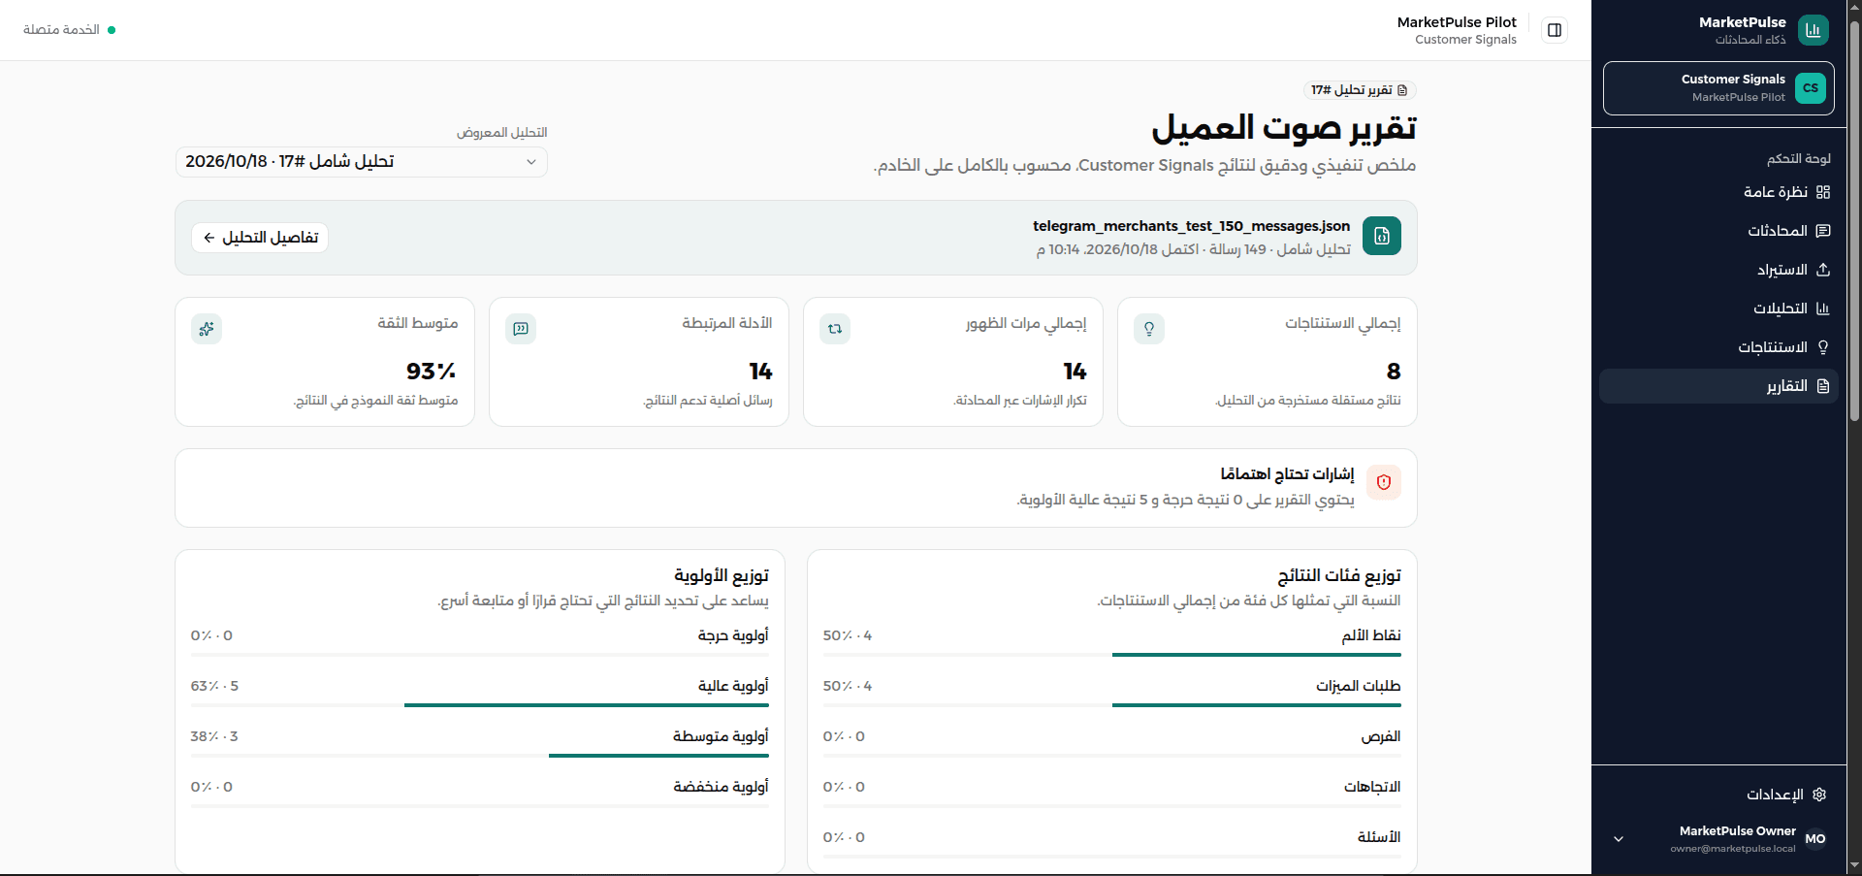Open the التحليل المعروض analysis dropdown
This screenshot has width=1862, height=876.
(362, 162)
